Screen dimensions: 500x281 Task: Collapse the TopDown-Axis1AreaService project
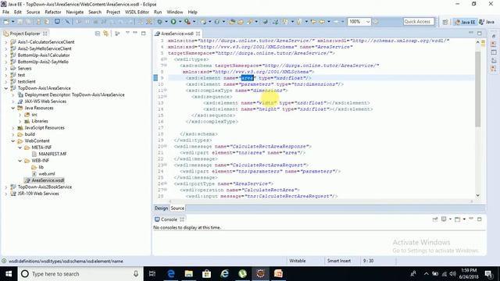(5, 88)
